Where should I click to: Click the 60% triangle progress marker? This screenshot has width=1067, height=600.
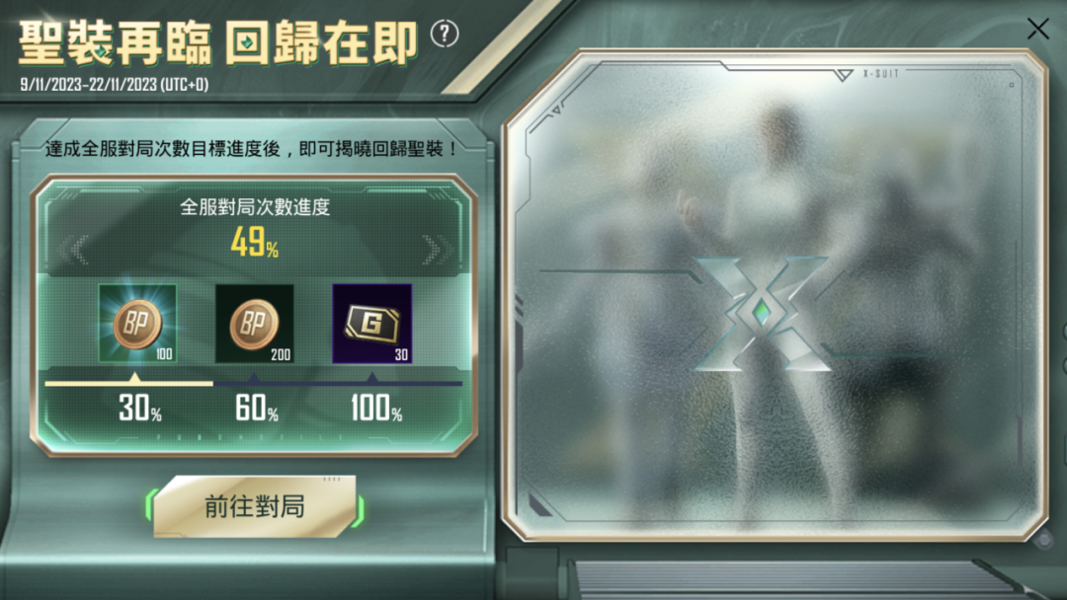(254, 377)
